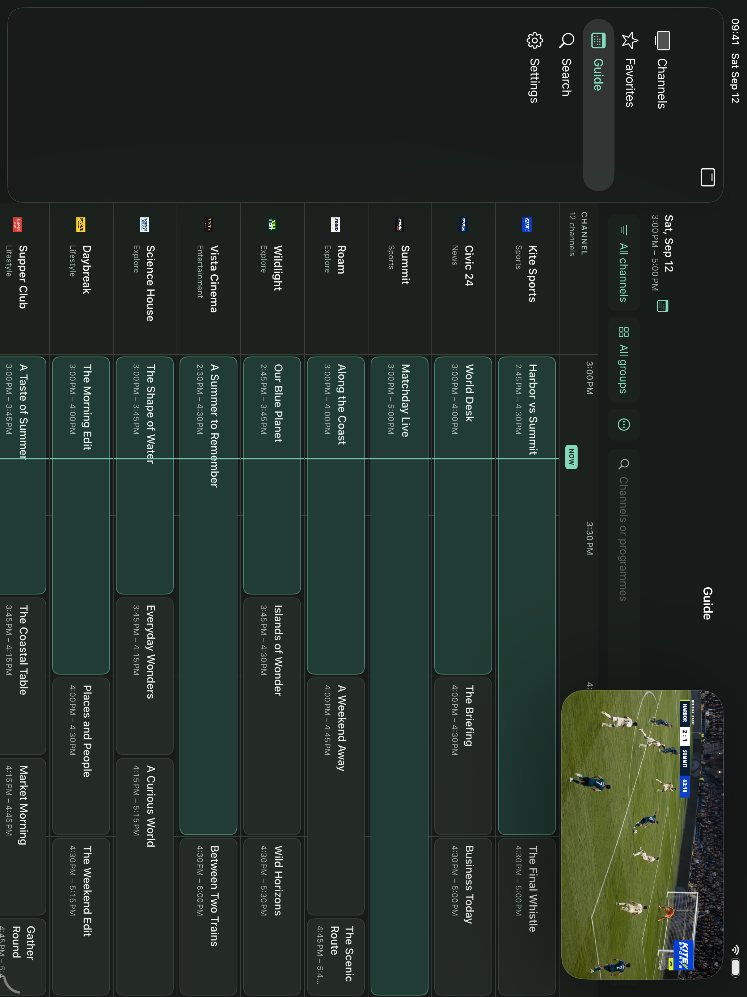
Task: Select the All groups filter
Action: pyautogui.click(x=624, y=360)
